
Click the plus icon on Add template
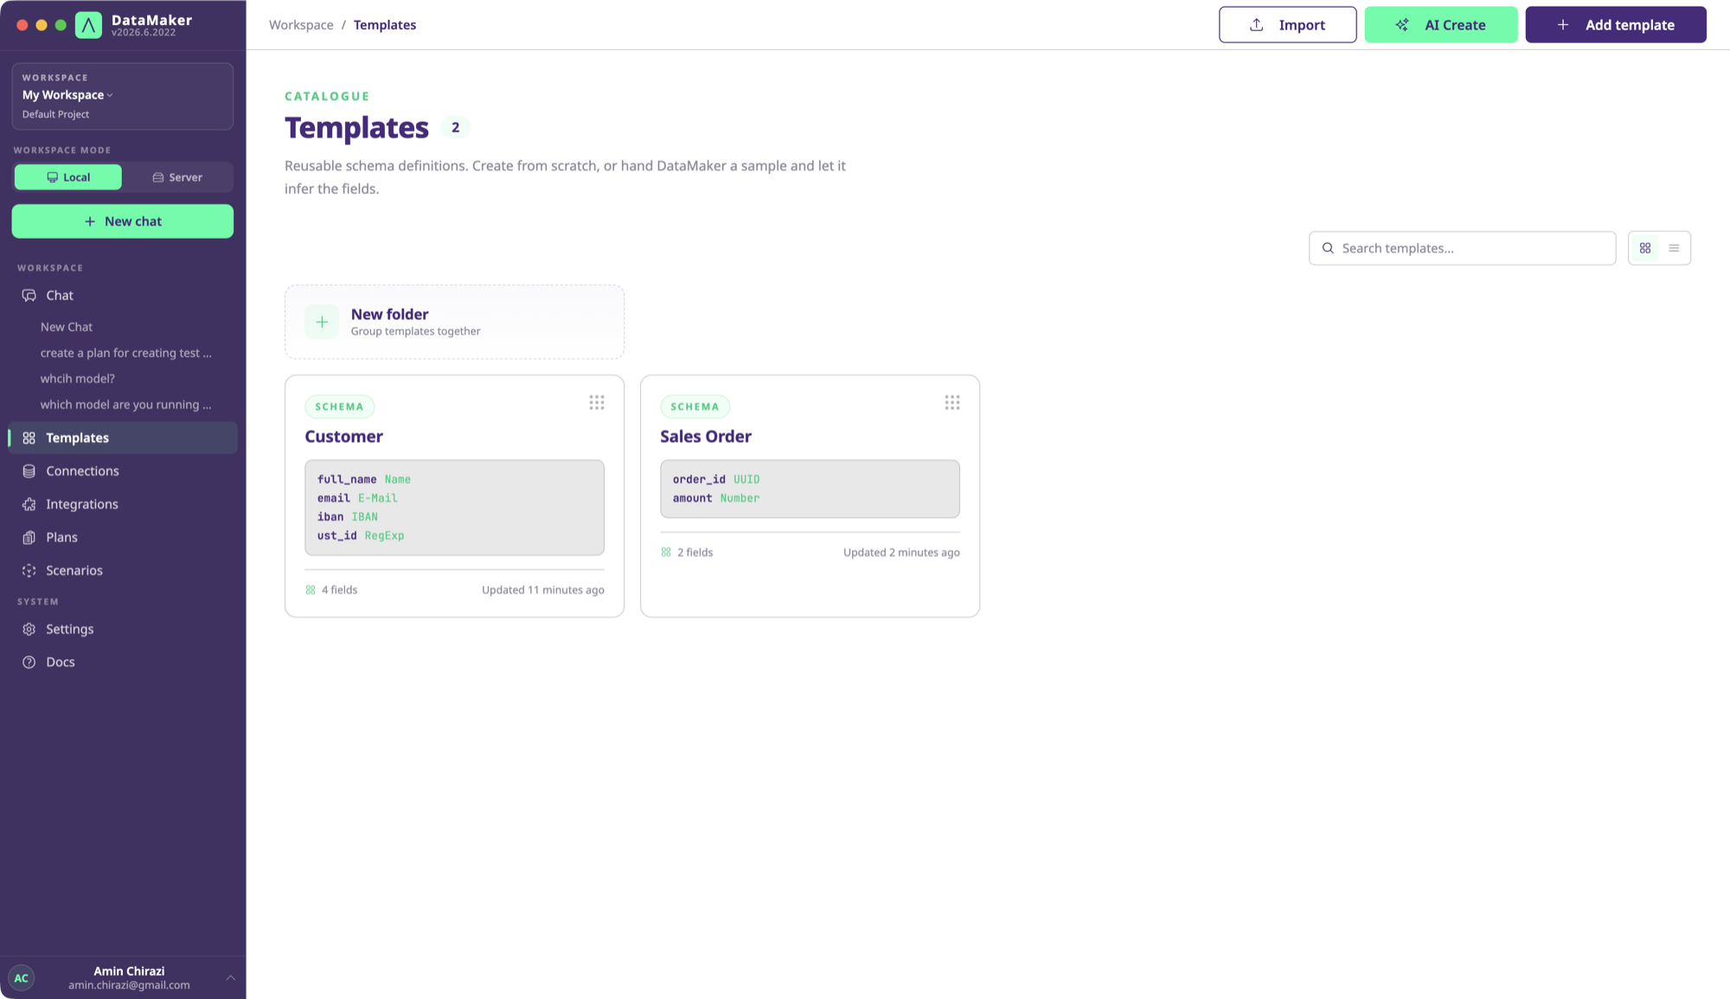tap(1563, 25)
